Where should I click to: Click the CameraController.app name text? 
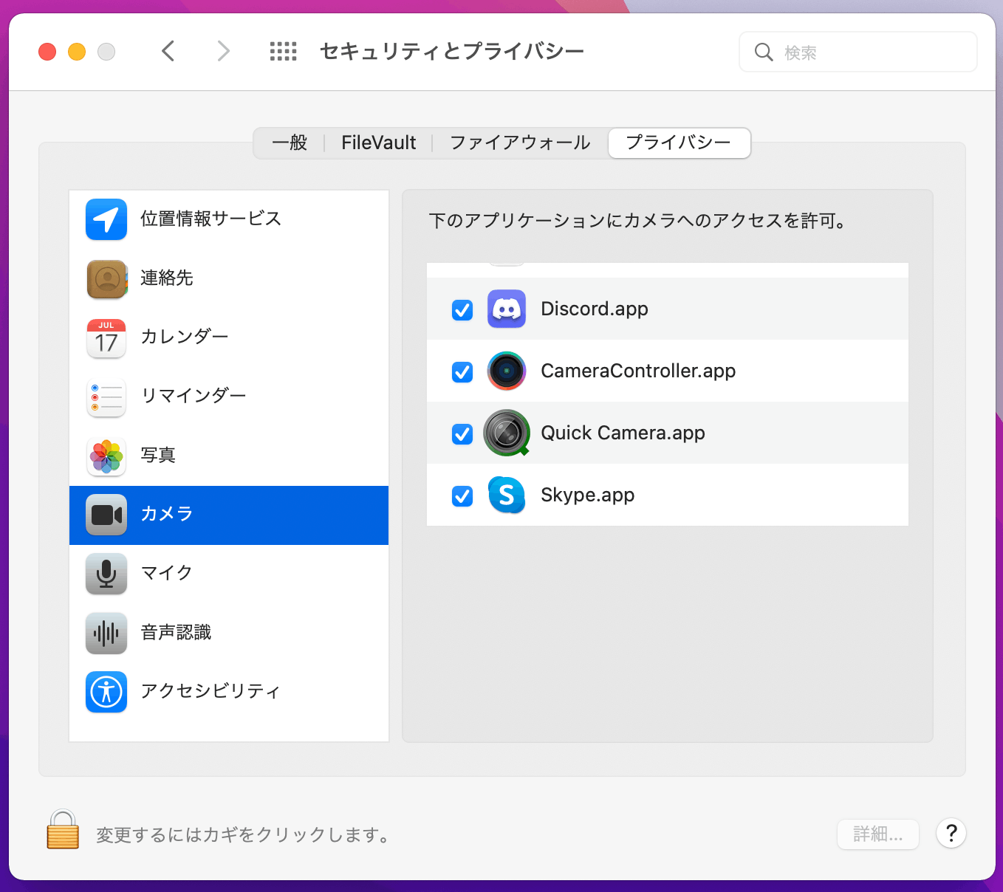click(x=638, y=371)
